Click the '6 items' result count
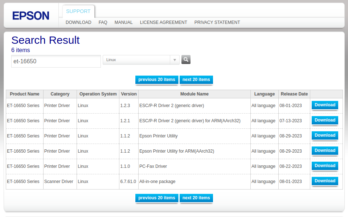Viewport: 348px width, 217px height. 21,50
